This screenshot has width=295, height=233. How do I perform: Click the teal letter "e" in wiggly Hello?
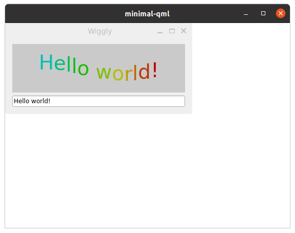(60, 64)
